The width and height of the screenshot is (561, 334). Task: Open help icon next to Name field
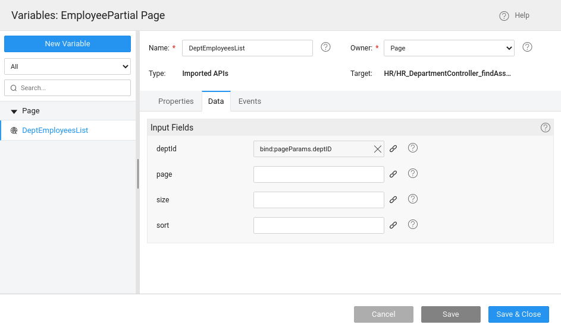[325, 47]
